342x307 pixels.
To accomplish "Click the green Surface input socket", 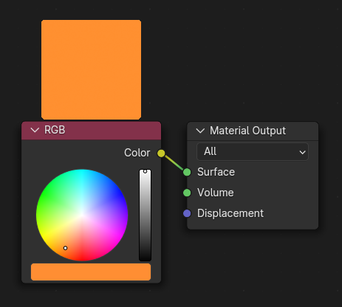I will [187, 172].
